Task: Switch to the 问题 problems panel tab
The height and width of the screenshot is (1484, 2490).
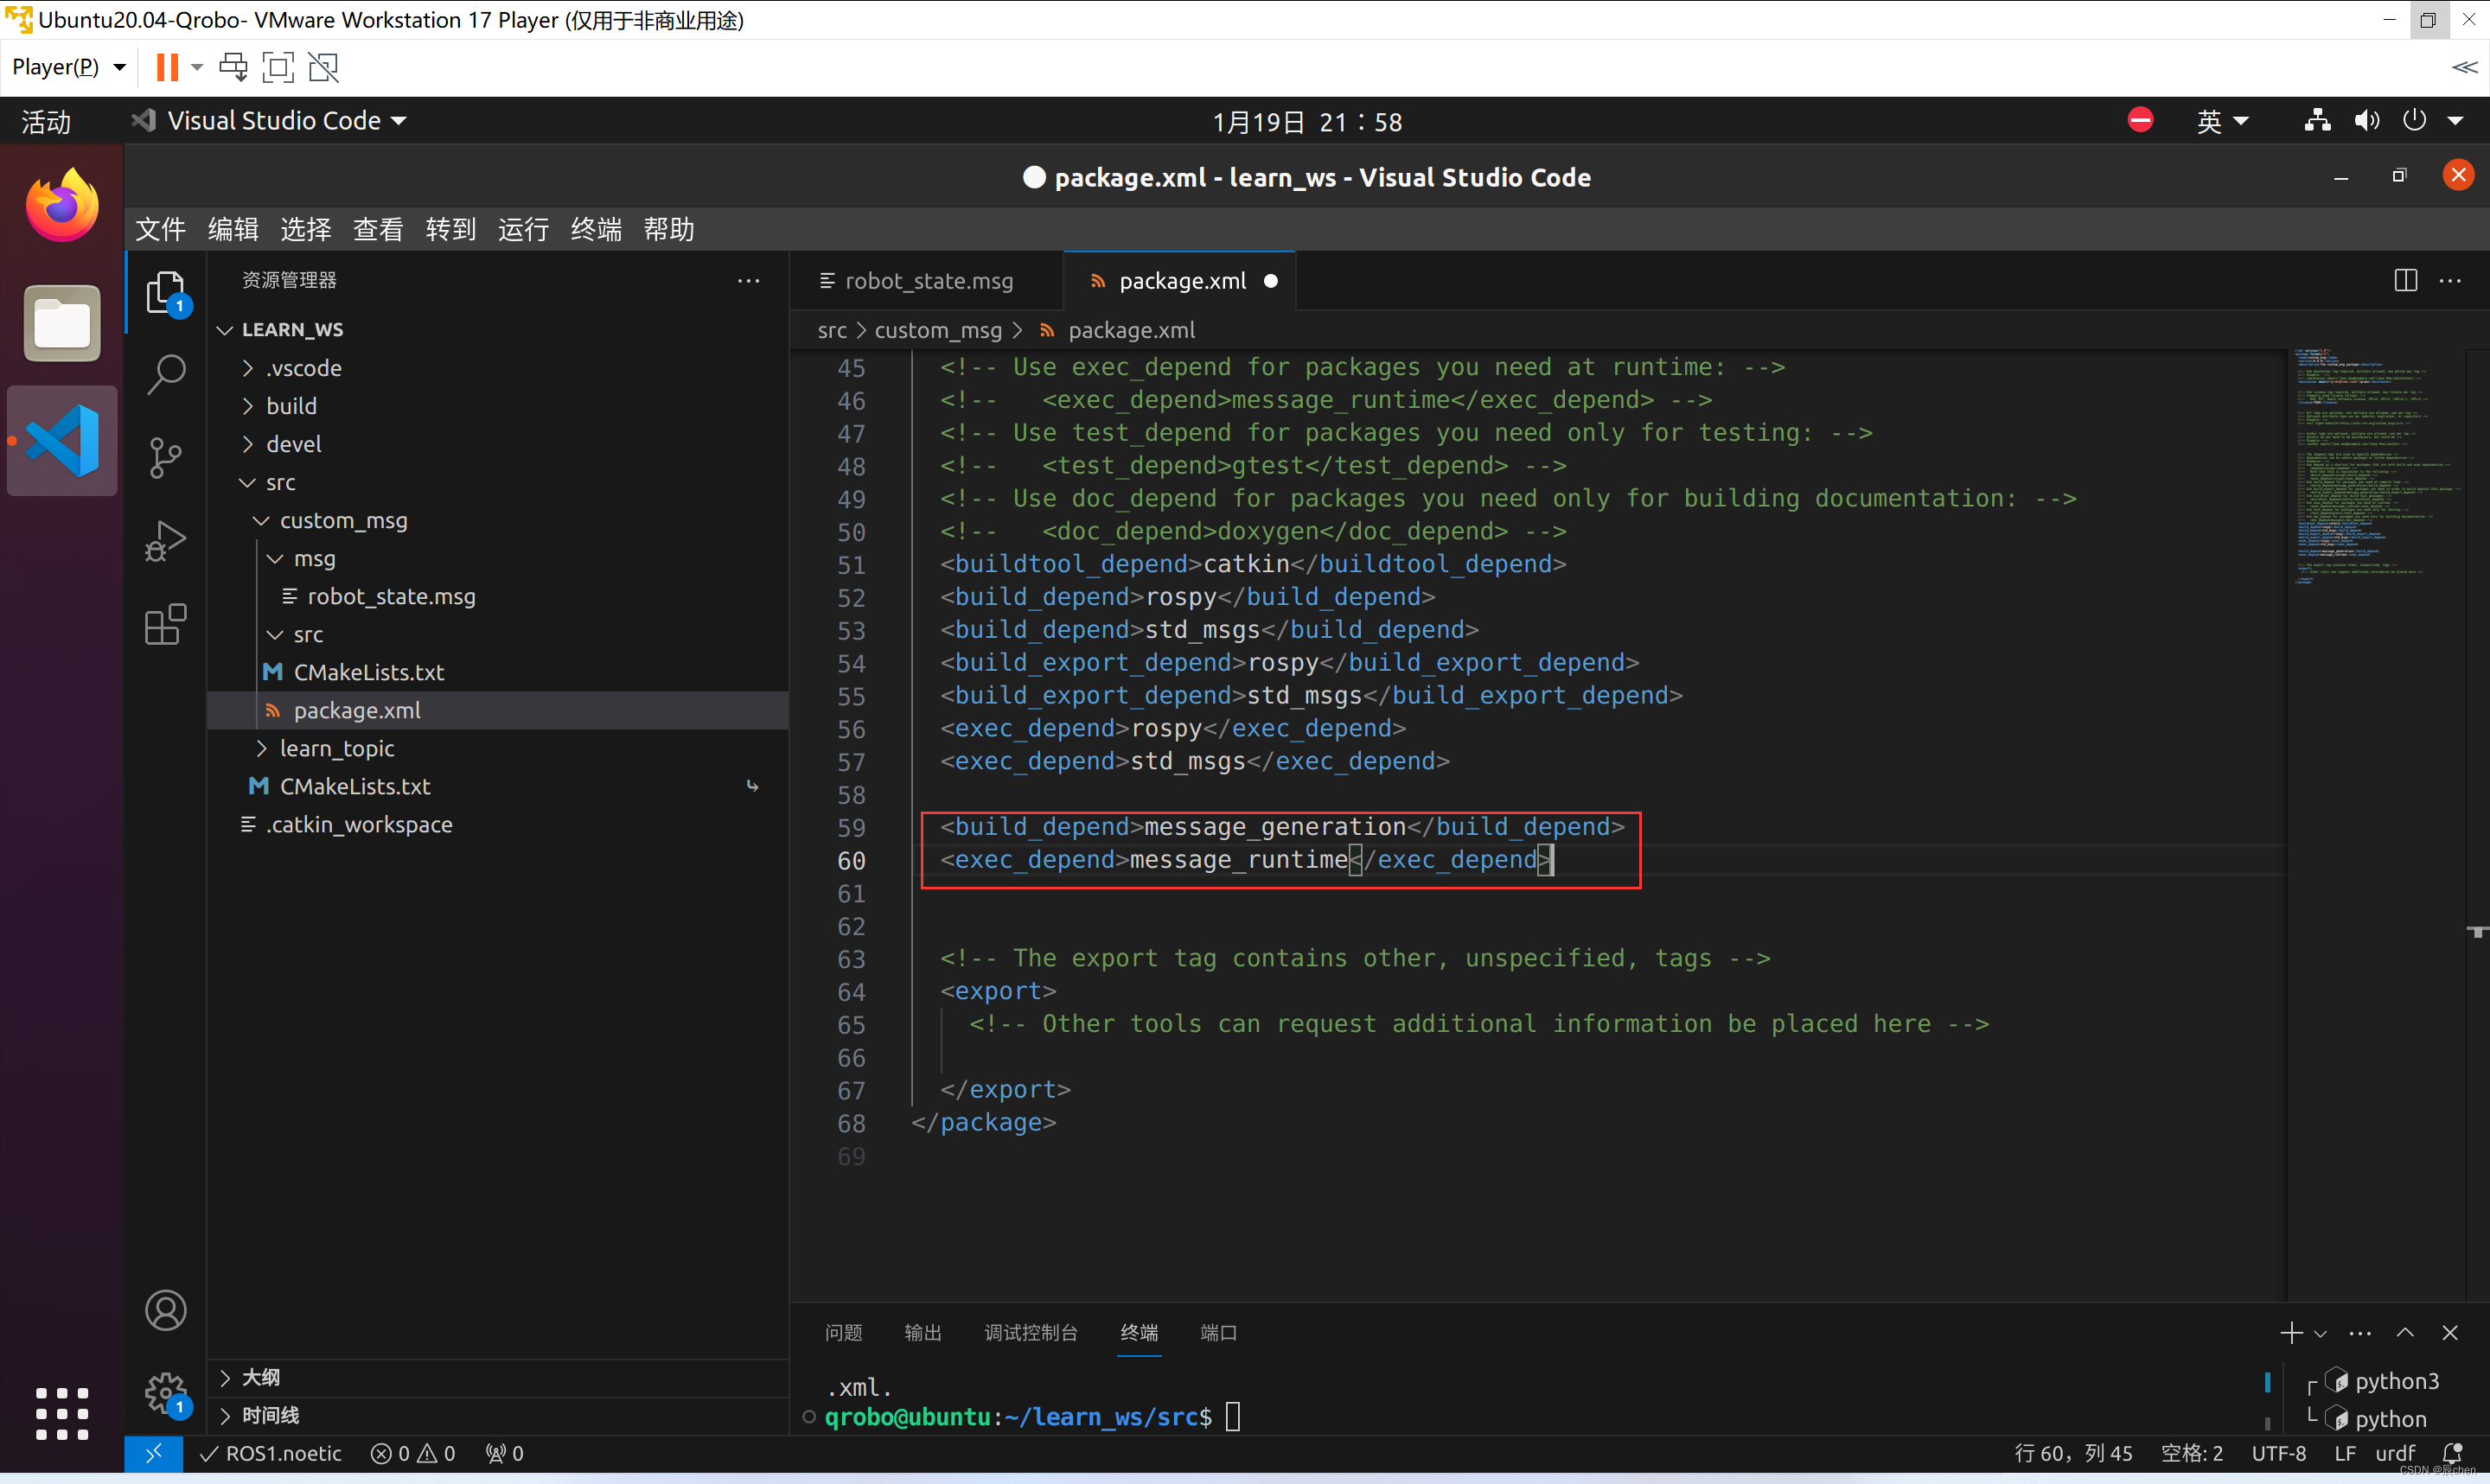Action: point(843,1333)
